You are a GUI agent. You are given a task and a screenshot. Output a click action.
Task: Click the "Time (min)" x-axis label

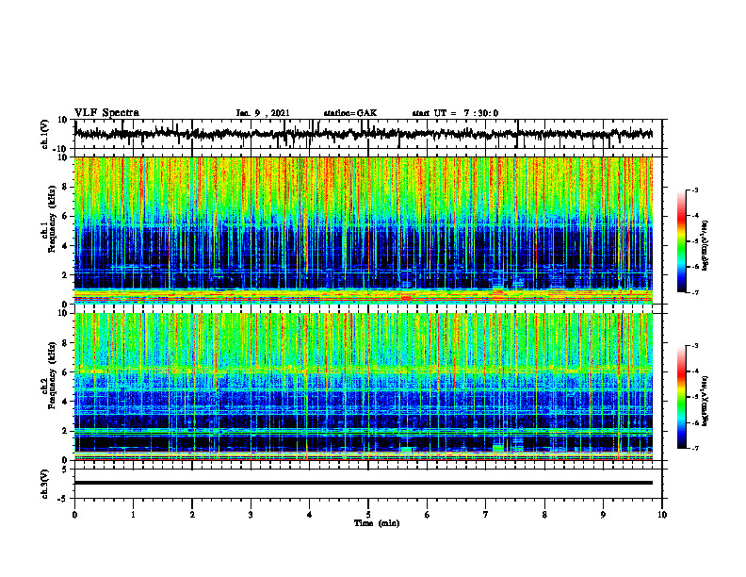377,523
